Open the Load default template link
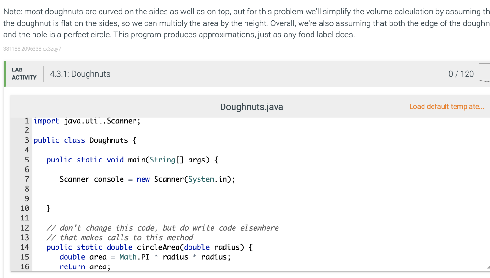The width and height of the screenshot is (490, 278). click(x=446, y=106)
